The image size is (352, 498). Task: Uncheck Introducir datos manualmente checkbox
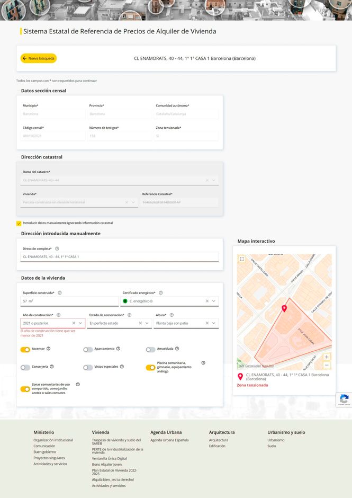(x=19, y=223)
